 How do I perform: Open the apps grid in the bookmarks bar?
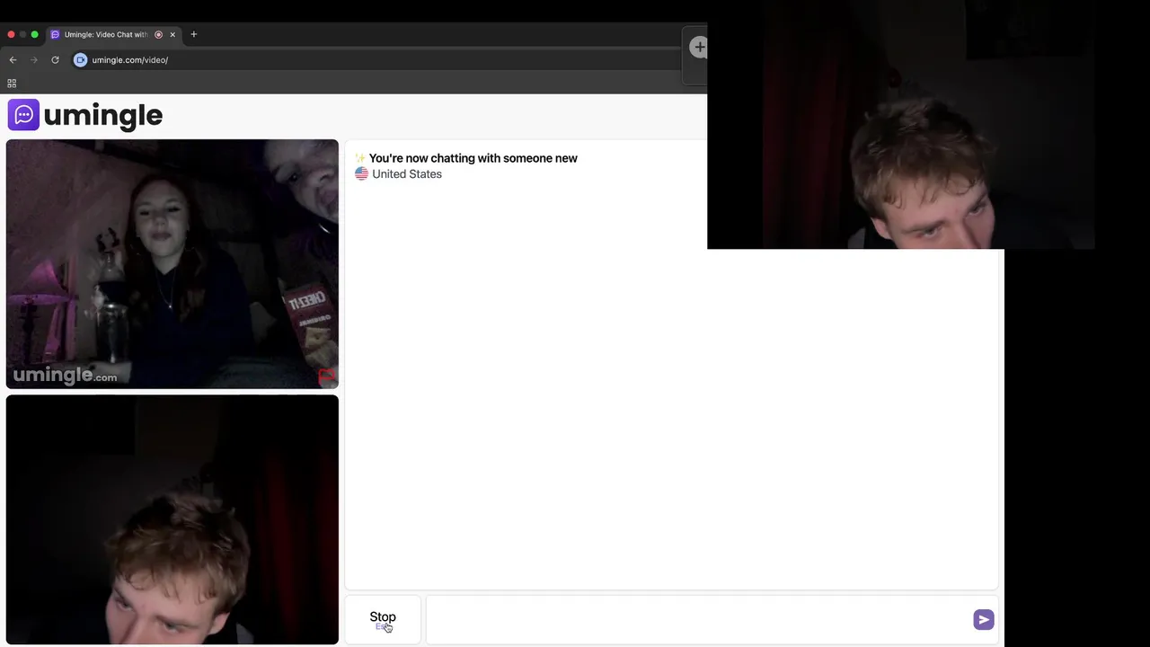[12, 84]
